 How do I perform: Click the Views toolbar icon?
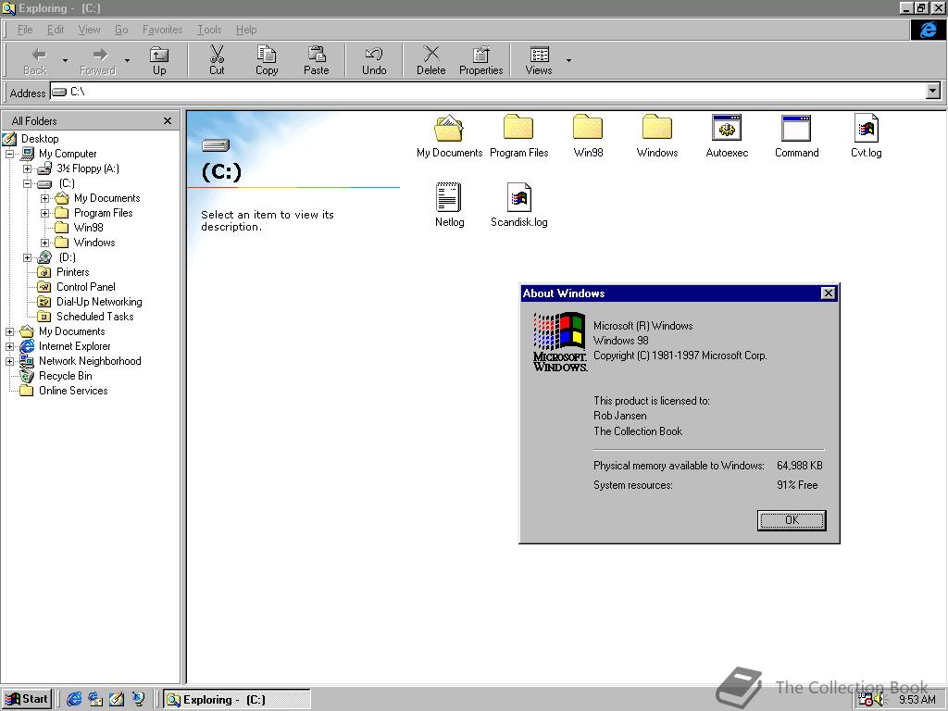540,54
